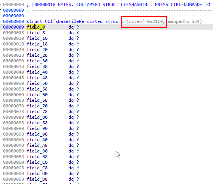This screenshot has height=184, width=213.
Task: Select field_58 in the listing
Action: coord(37,89)
